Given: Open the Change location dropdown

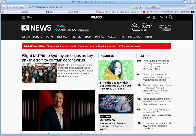Looking at the screenshot, I should coord(83,30).
